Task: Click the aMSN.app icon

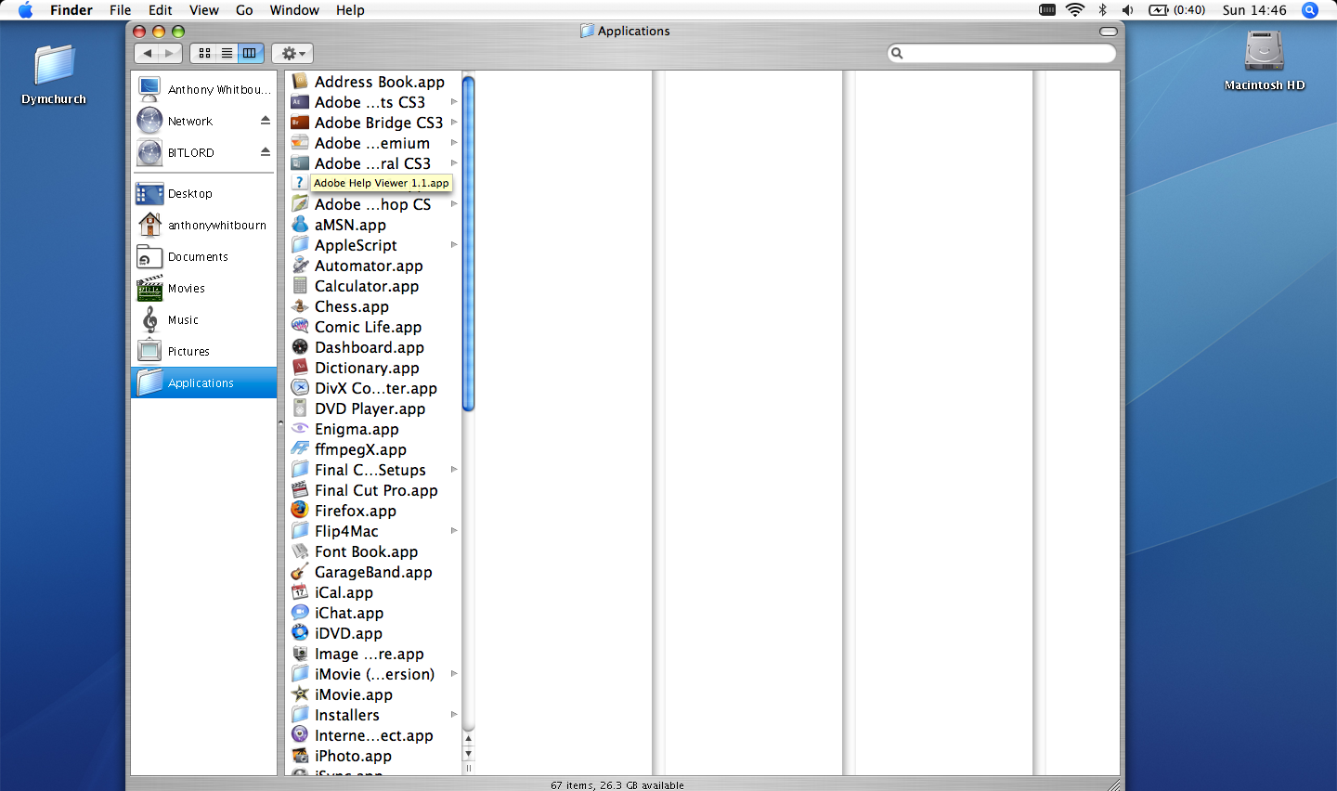Action: pos(300,225)
